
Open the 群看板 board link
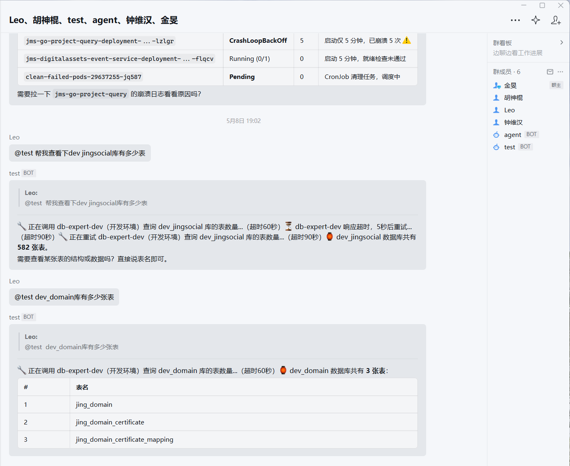coord(502,43)
